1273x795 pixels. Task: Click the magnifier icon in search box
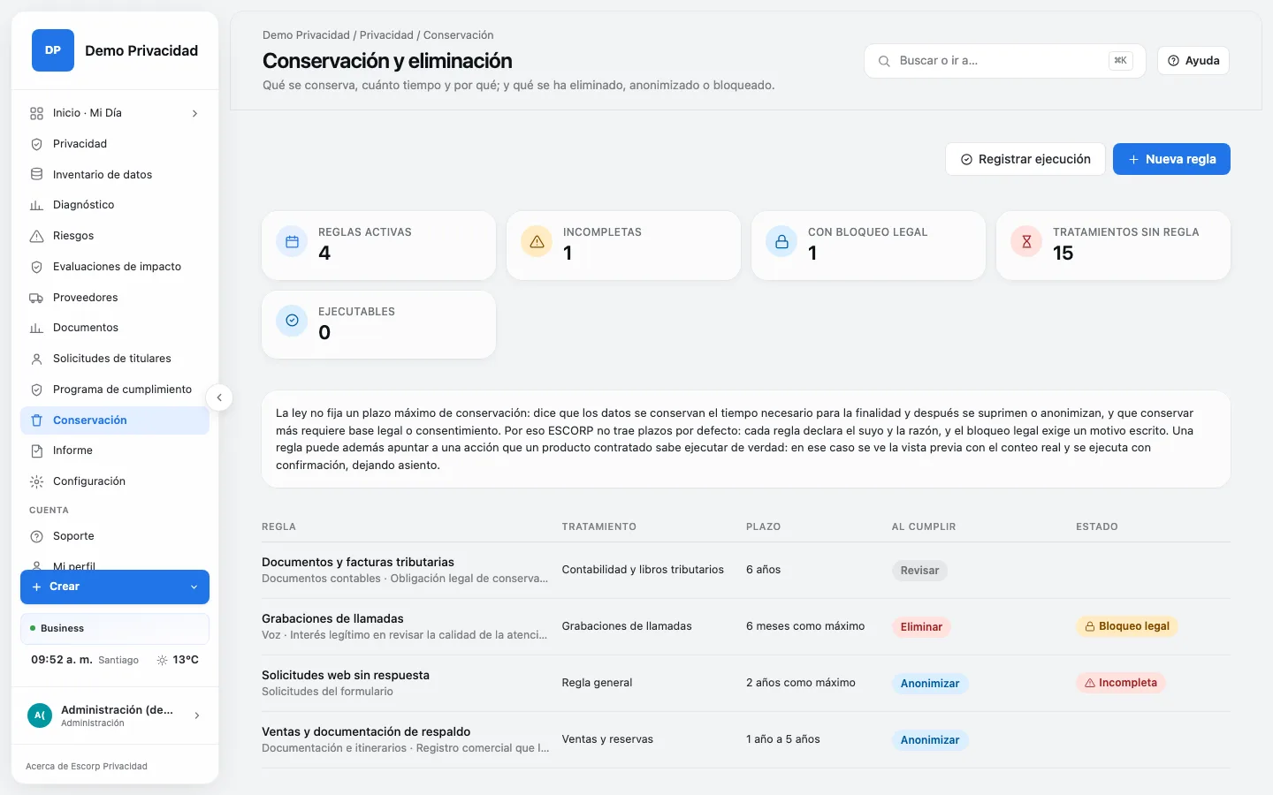pyautogui.click(x=884, y=61)
